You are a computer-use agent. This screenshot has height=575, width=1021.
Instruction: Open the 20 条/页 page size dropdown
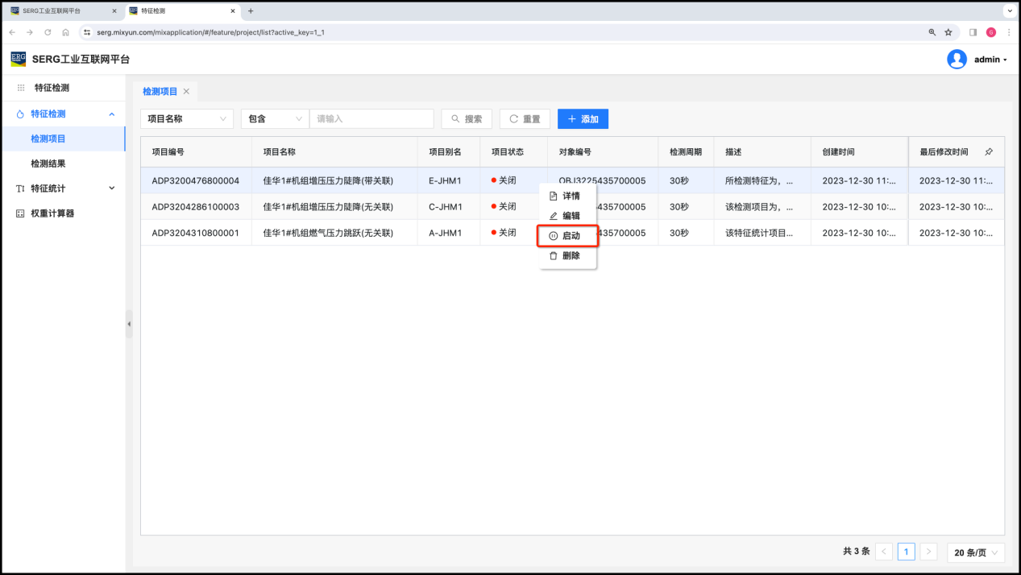coord(975,552)
